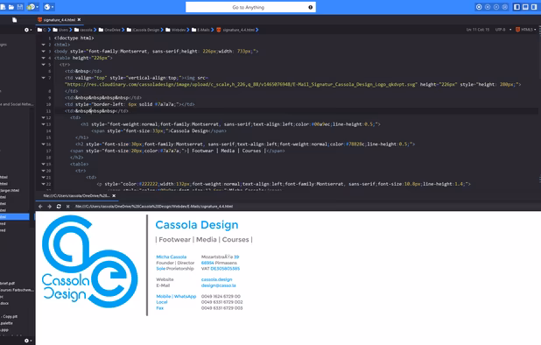
Task: Open the cassola.design website link
Action: pyautogui.click(x=217, y=279)
